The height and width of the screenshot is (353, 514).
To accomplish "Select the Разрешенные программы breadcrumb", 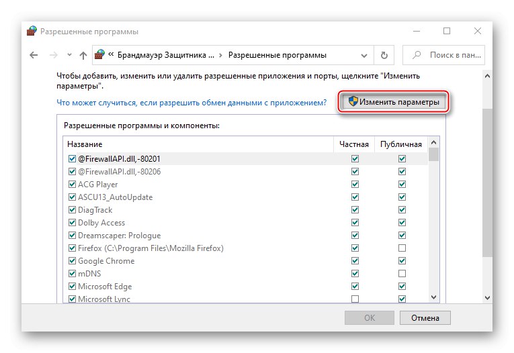I will click(277, 55).
